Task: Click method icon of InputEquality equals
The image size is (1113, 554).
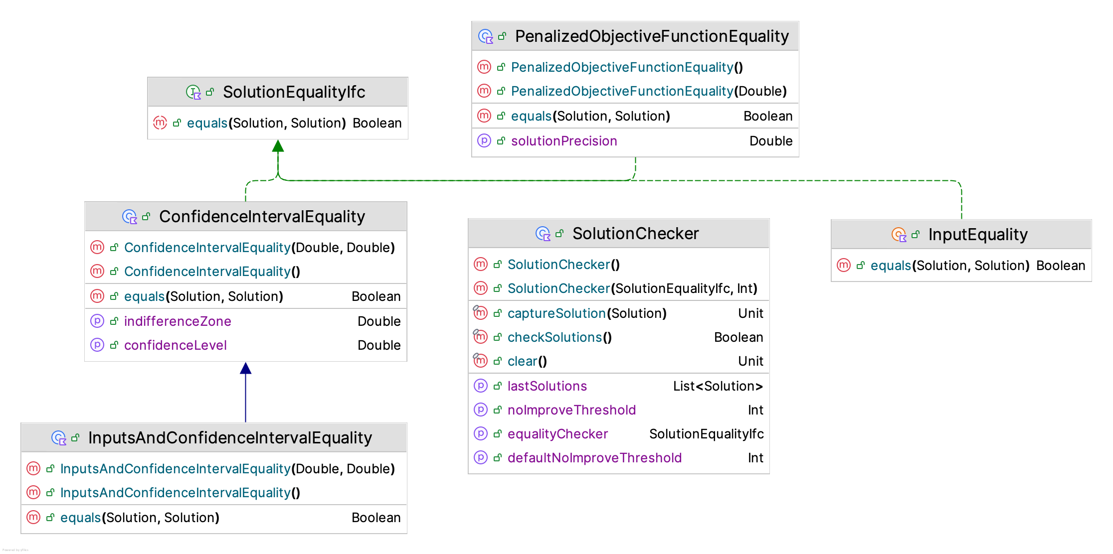Action: coord(844,265)
